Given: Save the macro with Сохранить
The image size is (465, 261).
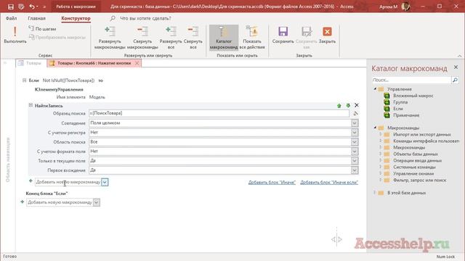Looking at the screenshot, I should point(283,35).
